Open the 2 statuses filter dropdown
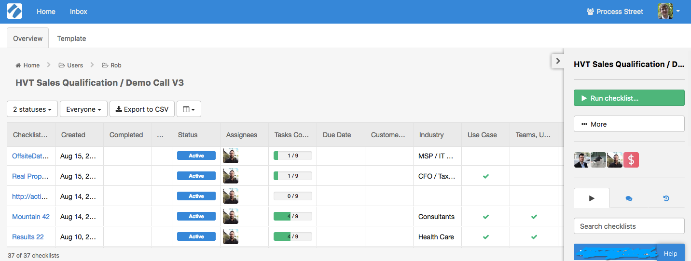691x261 pixels. coord(32,109)
